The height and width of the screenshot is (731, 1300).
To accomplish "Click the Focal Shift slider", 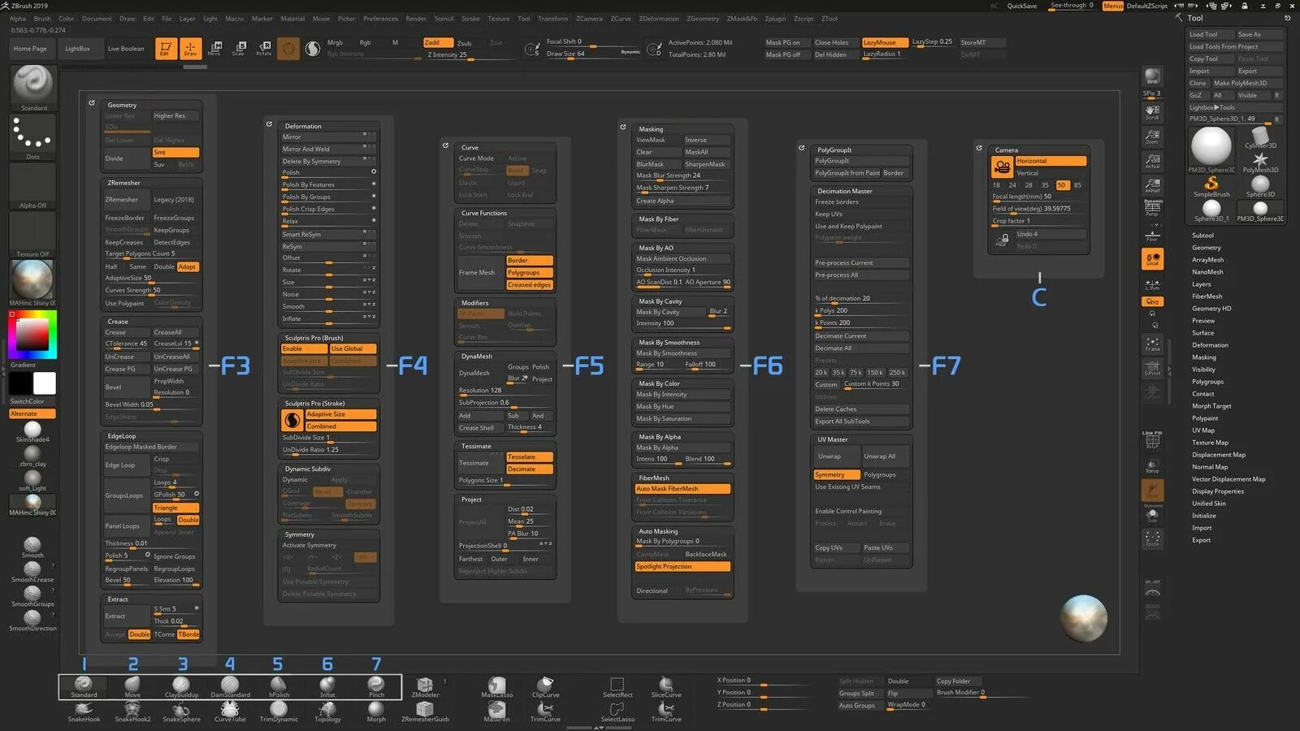I will coord(594,41).
